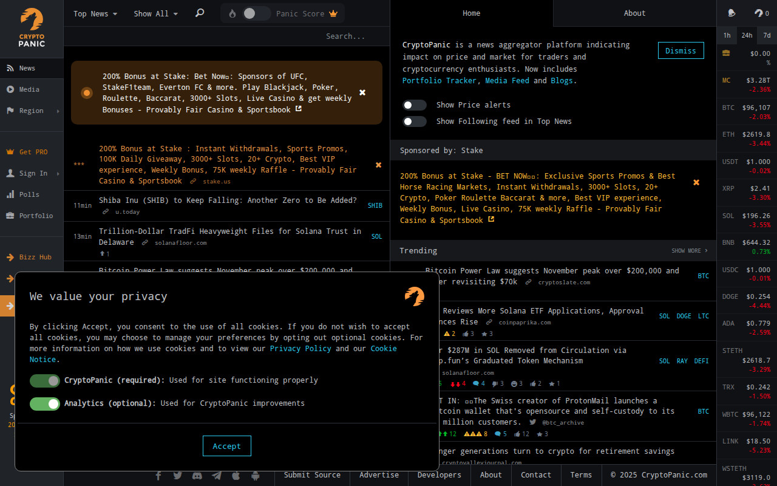This screenshot has width=777, height=486.
Task: Click the link icon beside u.today
Action: (106, 211)
